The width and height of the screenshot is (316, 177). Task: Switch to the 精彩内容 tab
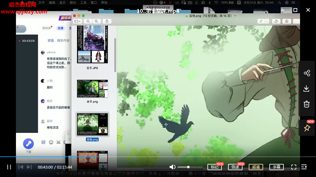pyautogui.click(x=63, y=41)
